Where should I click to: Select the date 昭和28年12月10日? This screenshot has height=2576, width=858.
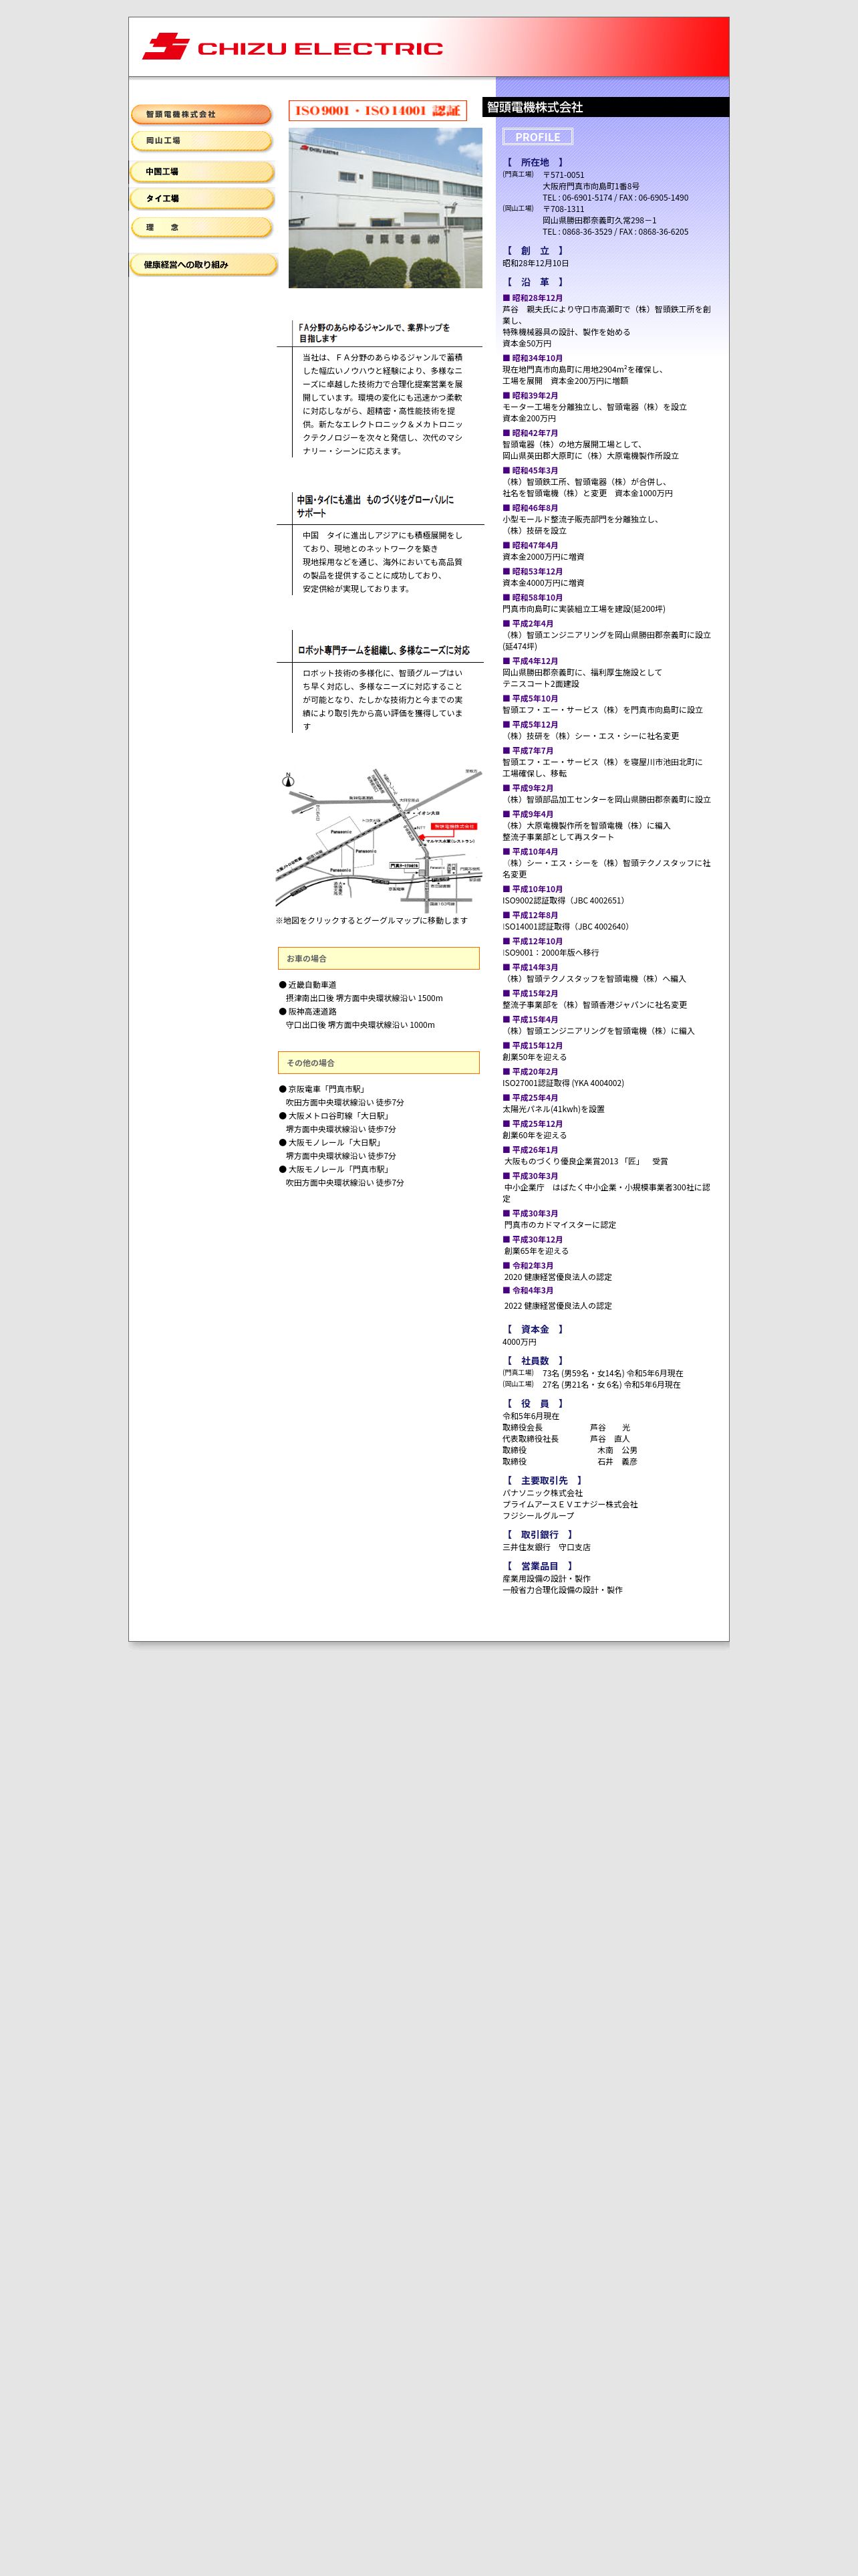point(535,263)
